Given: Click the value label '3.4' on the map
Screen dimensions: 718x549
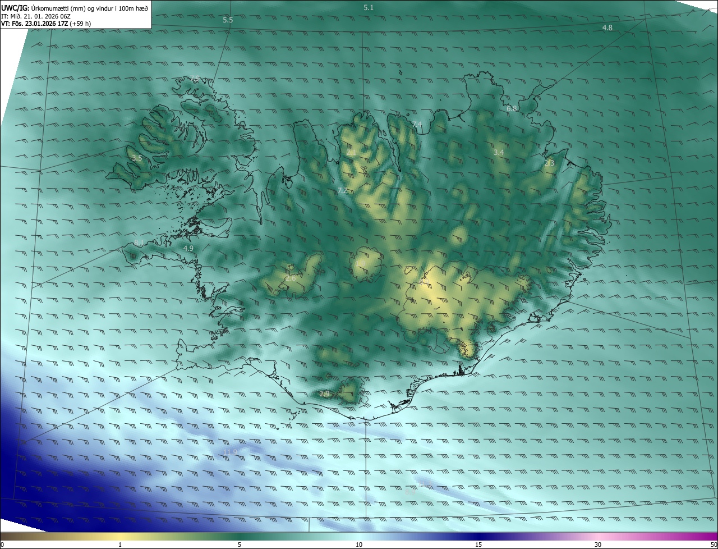Looking at the screenshot, I should [x=499, y=152].
